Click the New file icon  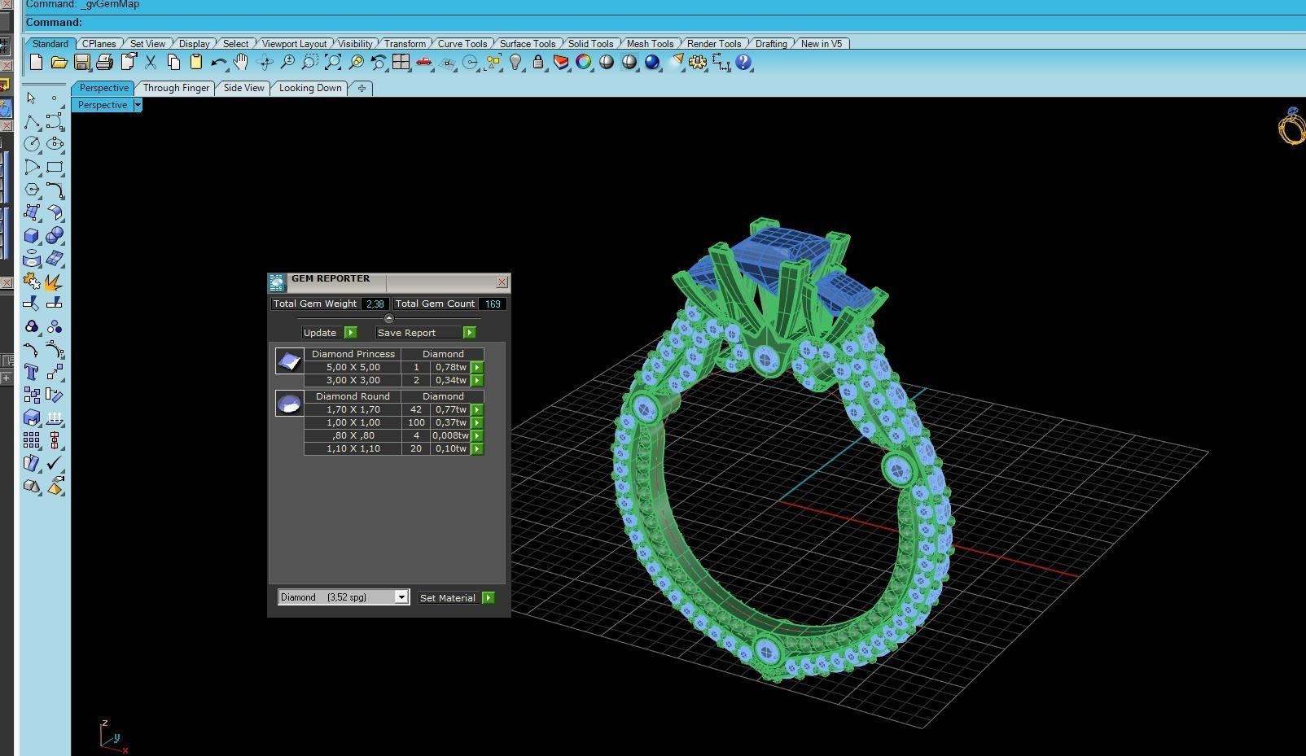click(36, 63)
